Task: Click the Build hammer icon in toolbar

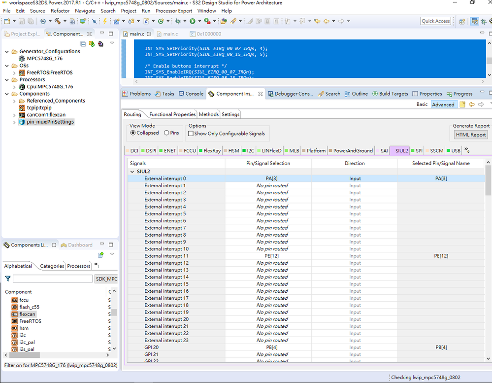Action: [x=58, y=21]
